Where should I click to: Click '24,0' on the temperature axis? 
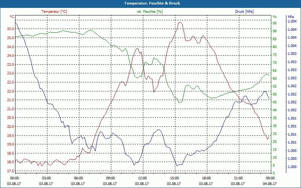tap(11, 56)
